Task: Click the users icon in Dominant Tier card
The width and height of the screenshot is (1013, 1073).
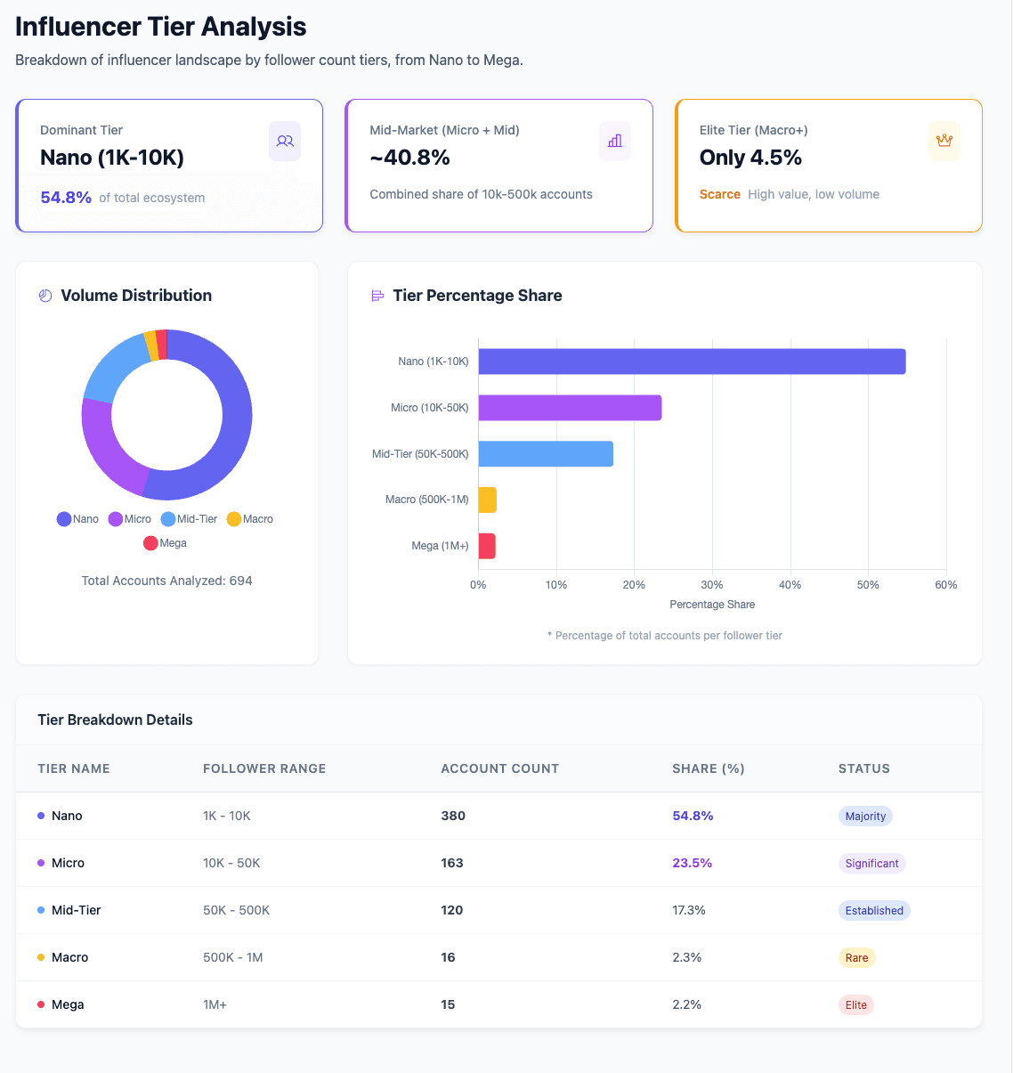Action: pyautogui.click(x=285, y=141)
